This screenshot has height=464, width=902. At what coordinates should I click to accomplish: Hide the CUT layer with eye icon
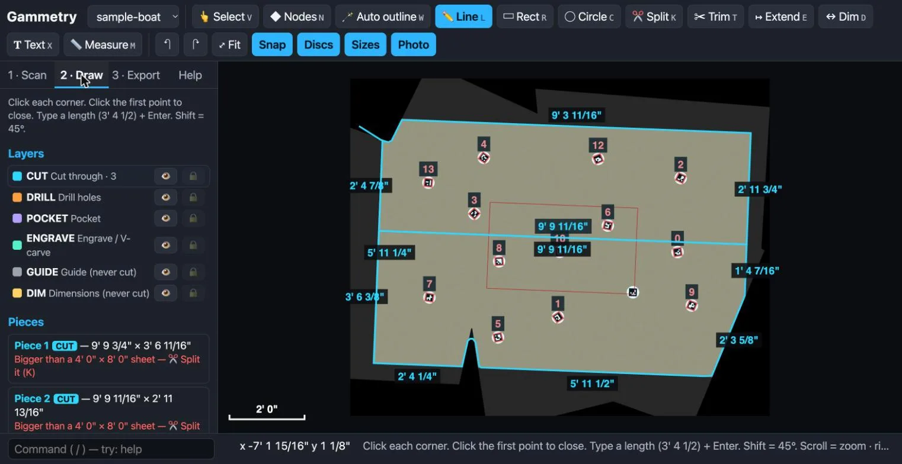coord(166,176)
